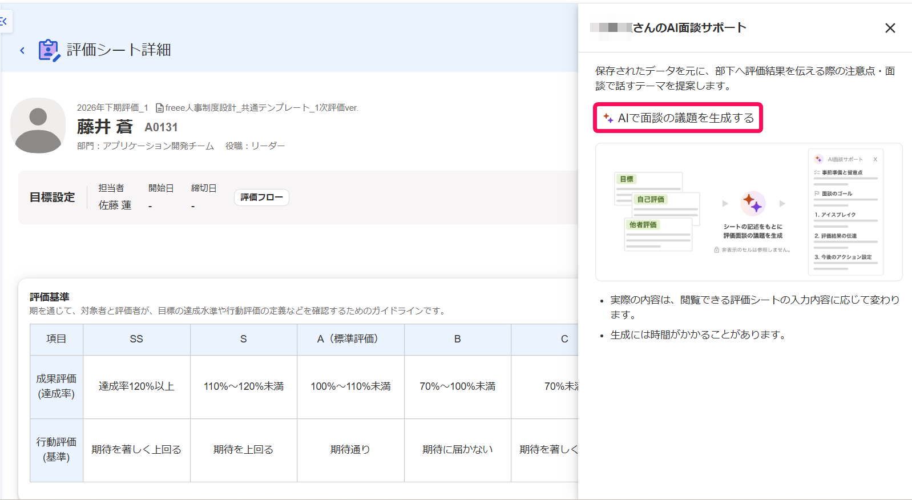Open the 評価フロー button

tap(261, 197)
